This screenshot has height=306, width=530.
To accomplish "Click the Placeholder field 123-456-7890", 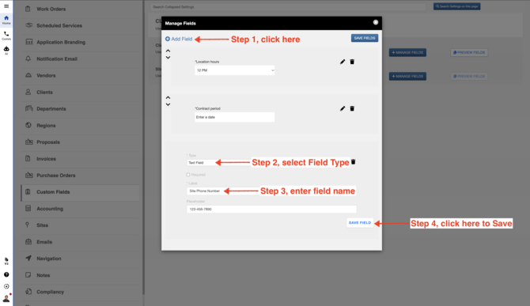I will tap(271, 209).
